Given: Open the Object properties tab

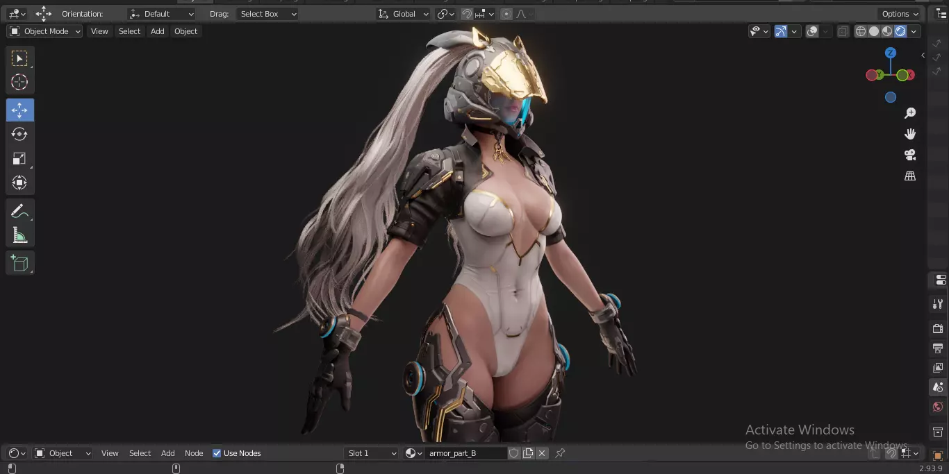Looking at the screenshot, I should click(938, 455).
